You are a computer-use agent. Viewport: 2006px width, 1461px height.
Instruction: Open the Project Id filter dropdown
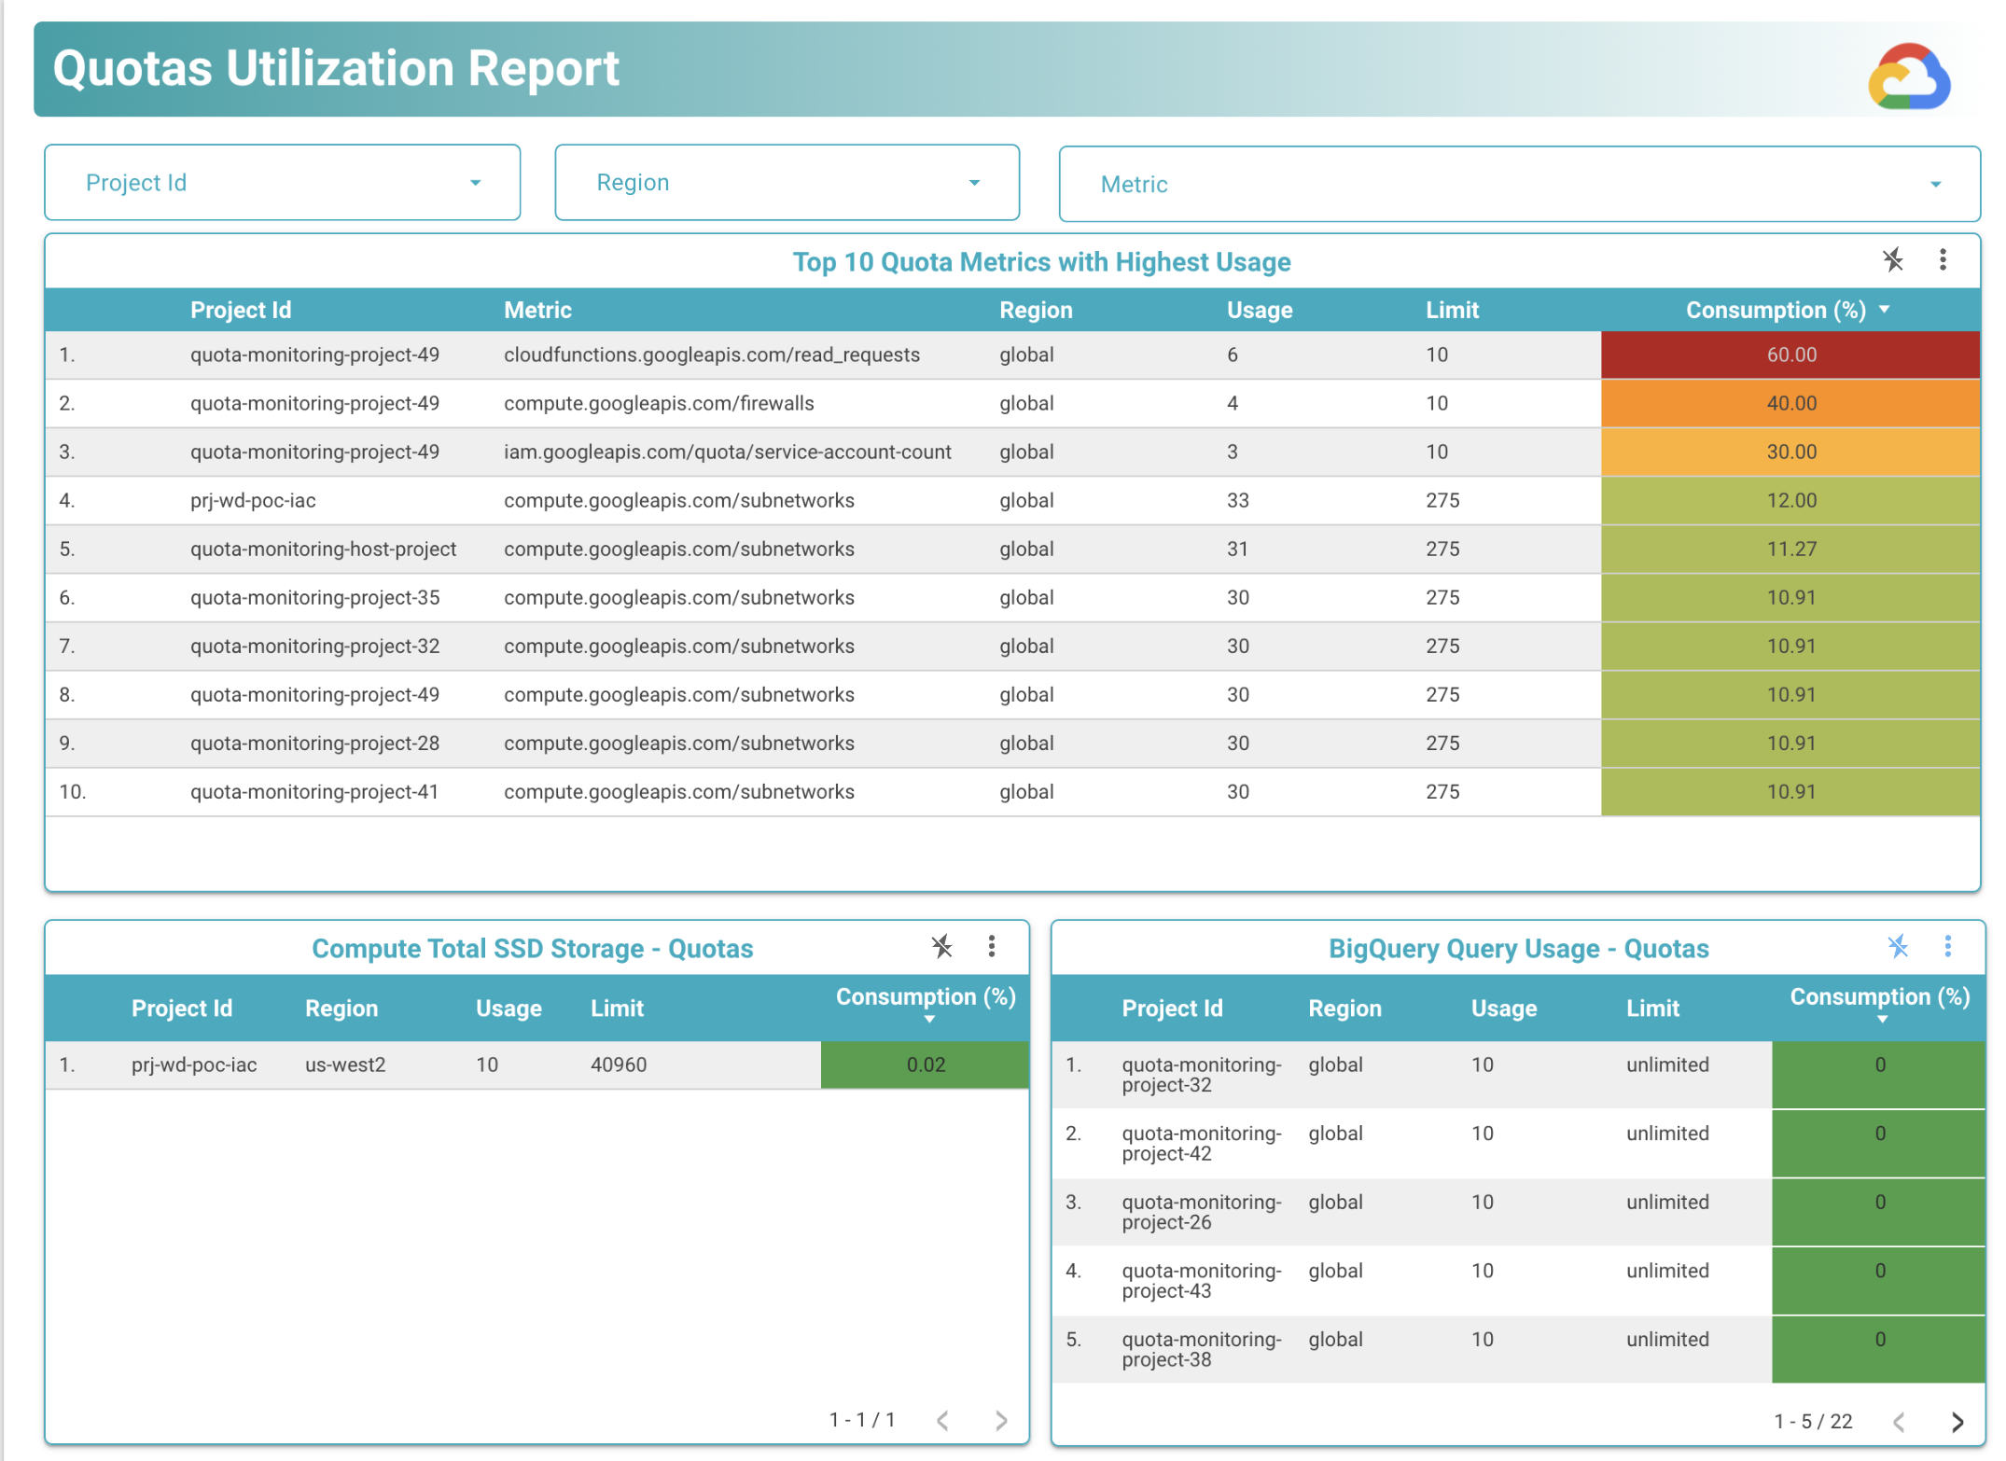[282, 183]
